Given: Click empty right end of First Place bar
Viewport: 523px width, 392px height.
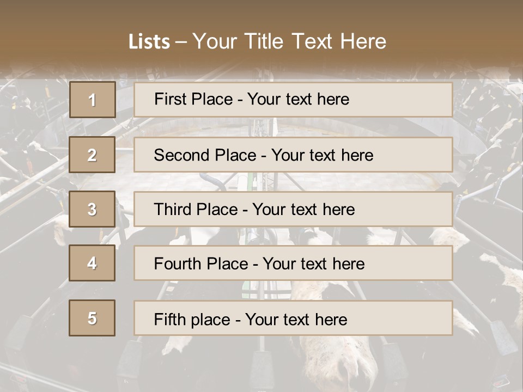Looking at the screenshot, I should click(414, 100).
